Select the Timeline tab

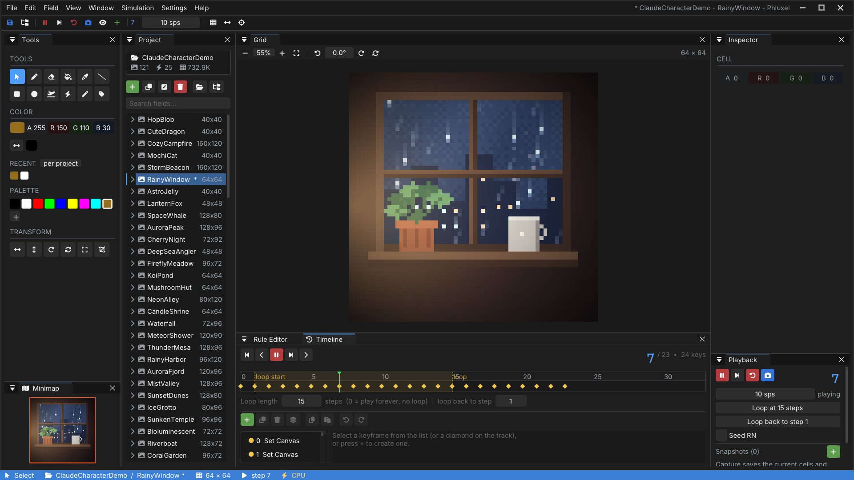click(329, 340)
